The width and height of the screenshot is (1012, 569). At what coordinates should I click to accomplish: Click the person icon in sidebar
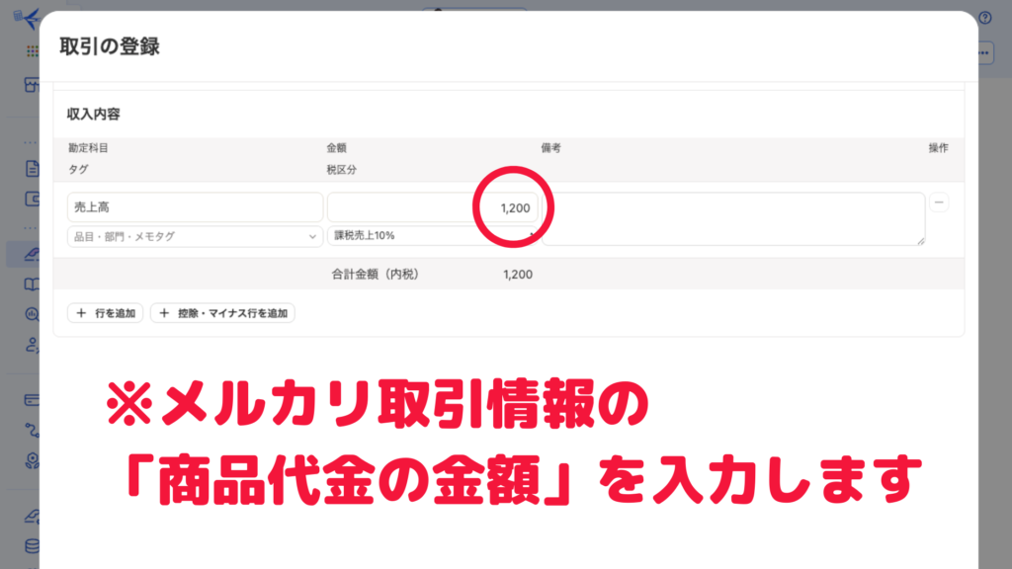pyautogui.click(x=33, y=345)
